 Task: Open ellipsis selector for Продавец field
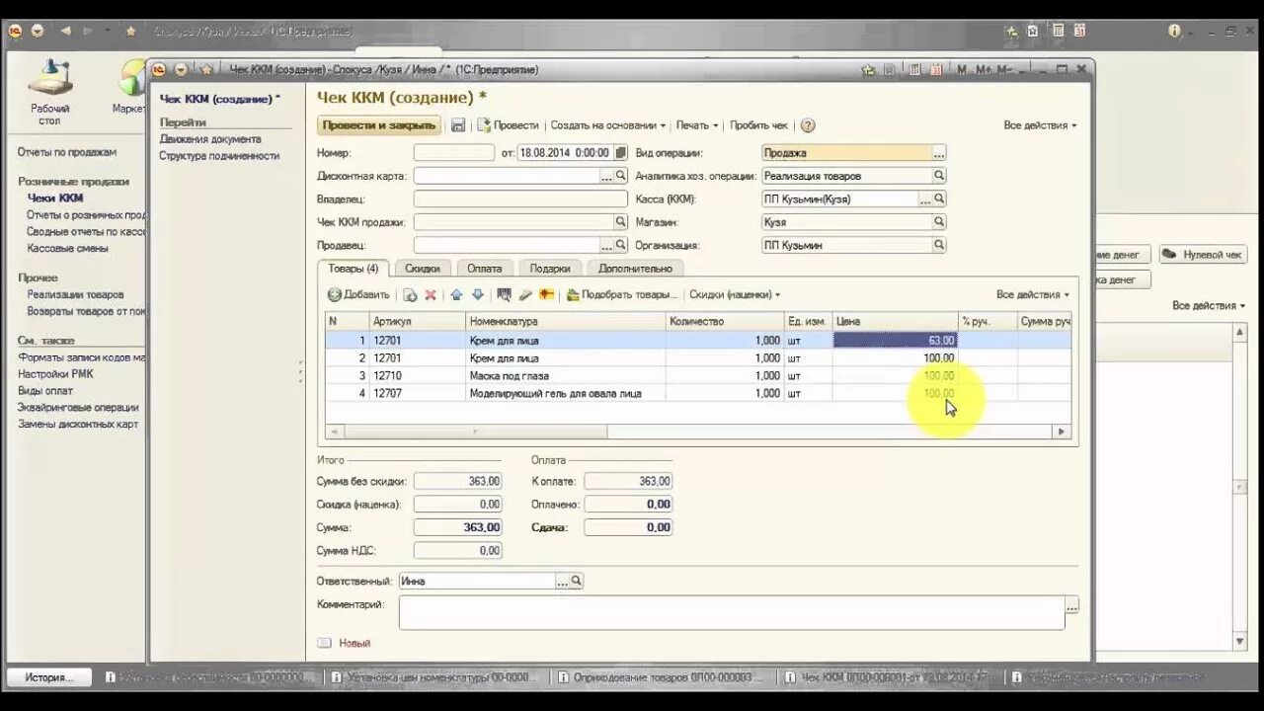coord(606,245)
